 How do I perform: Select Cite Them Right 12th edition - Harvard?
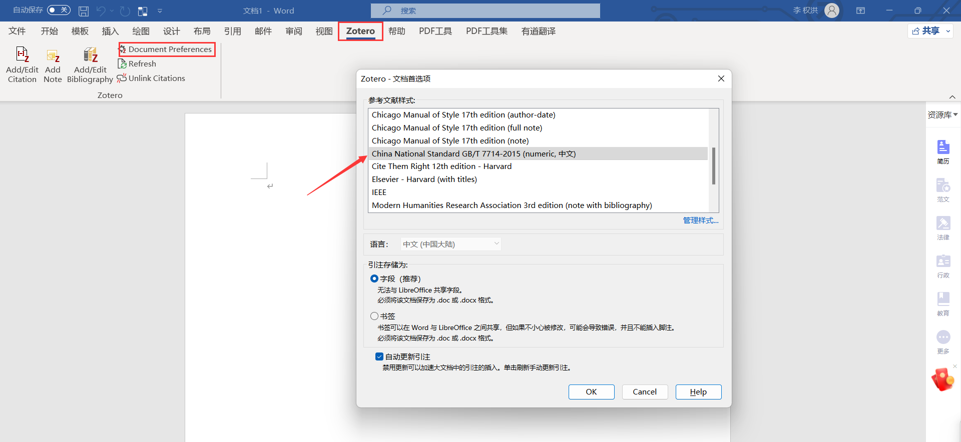click(x=538, y=166)
